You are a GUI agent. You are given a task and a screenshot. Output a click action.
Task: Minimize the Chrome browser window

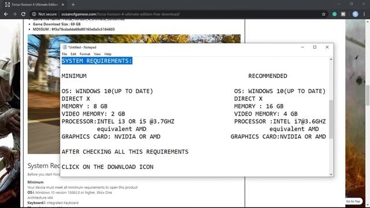(x=339, y=4)
